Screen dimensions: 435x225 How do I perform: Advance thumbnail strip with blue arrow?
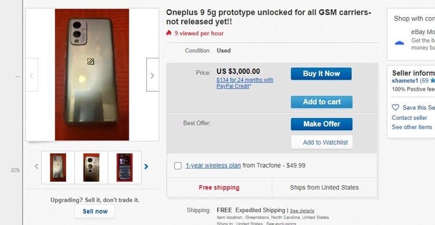[x=146, y=167]
